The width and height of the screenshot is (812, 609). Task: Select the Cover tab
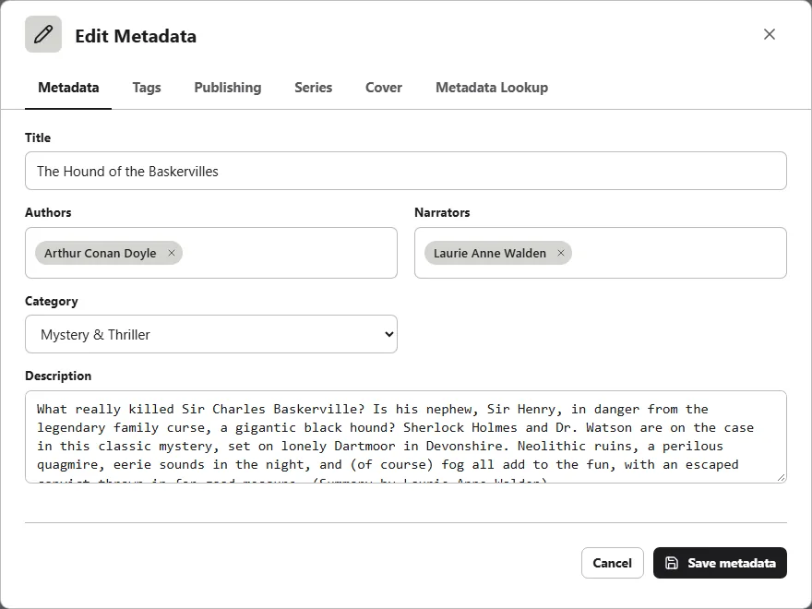tap(384, 88)
